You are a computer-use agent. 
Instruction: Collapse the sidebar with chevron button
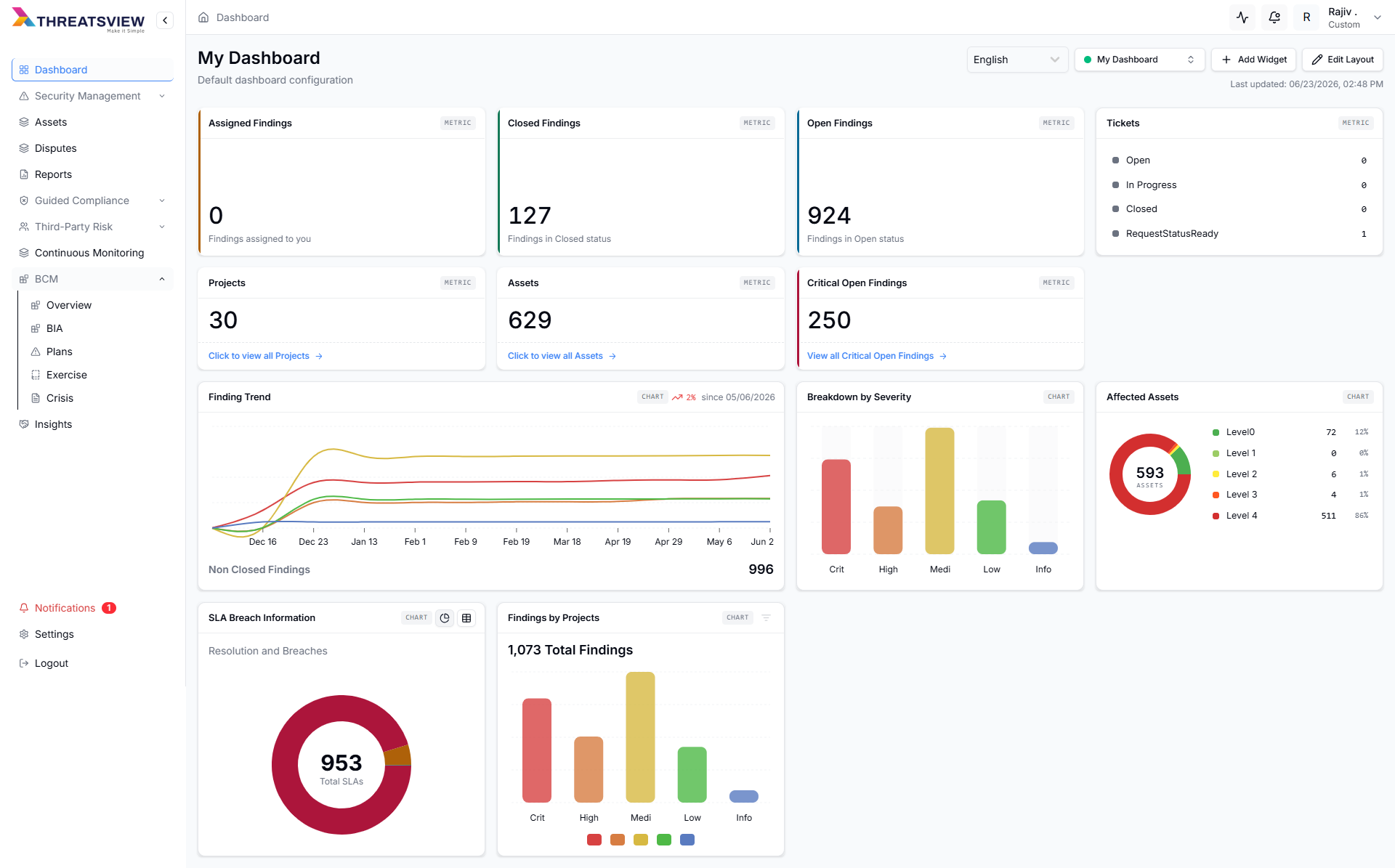pos(165,20)
